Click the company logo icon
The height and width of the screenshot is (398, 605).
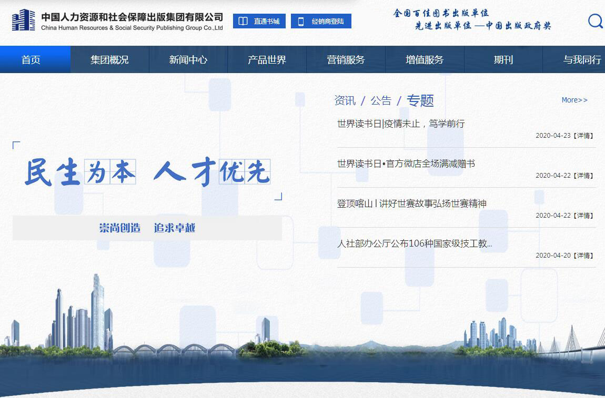(x=24, y=21)
